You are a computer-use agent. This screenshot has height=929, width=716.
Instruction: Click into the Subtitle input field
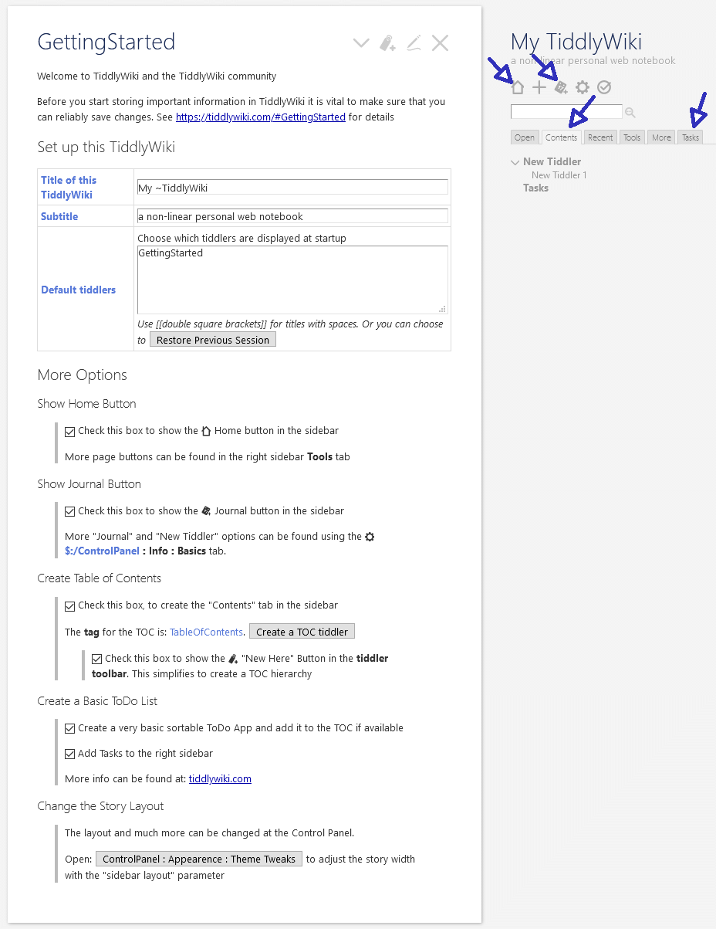292,216
